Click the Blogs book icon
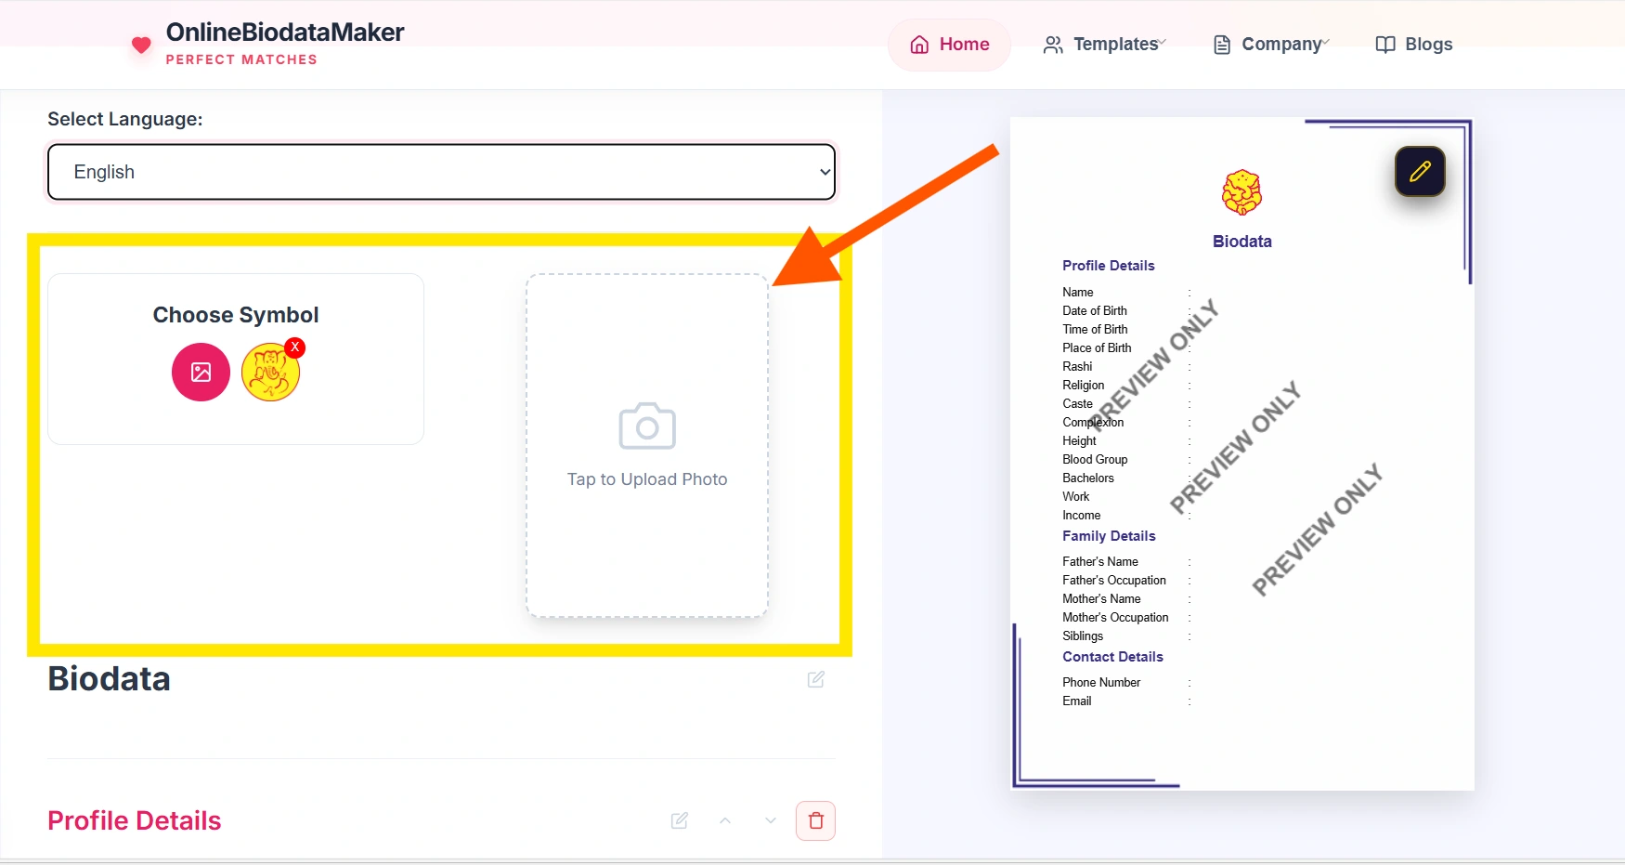Image resolution: width=1625 pixels, height=865 pixels. click(1384, 44)
